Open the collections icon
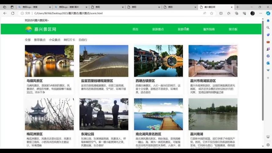272x153 pixels. (x=237, y=13)
